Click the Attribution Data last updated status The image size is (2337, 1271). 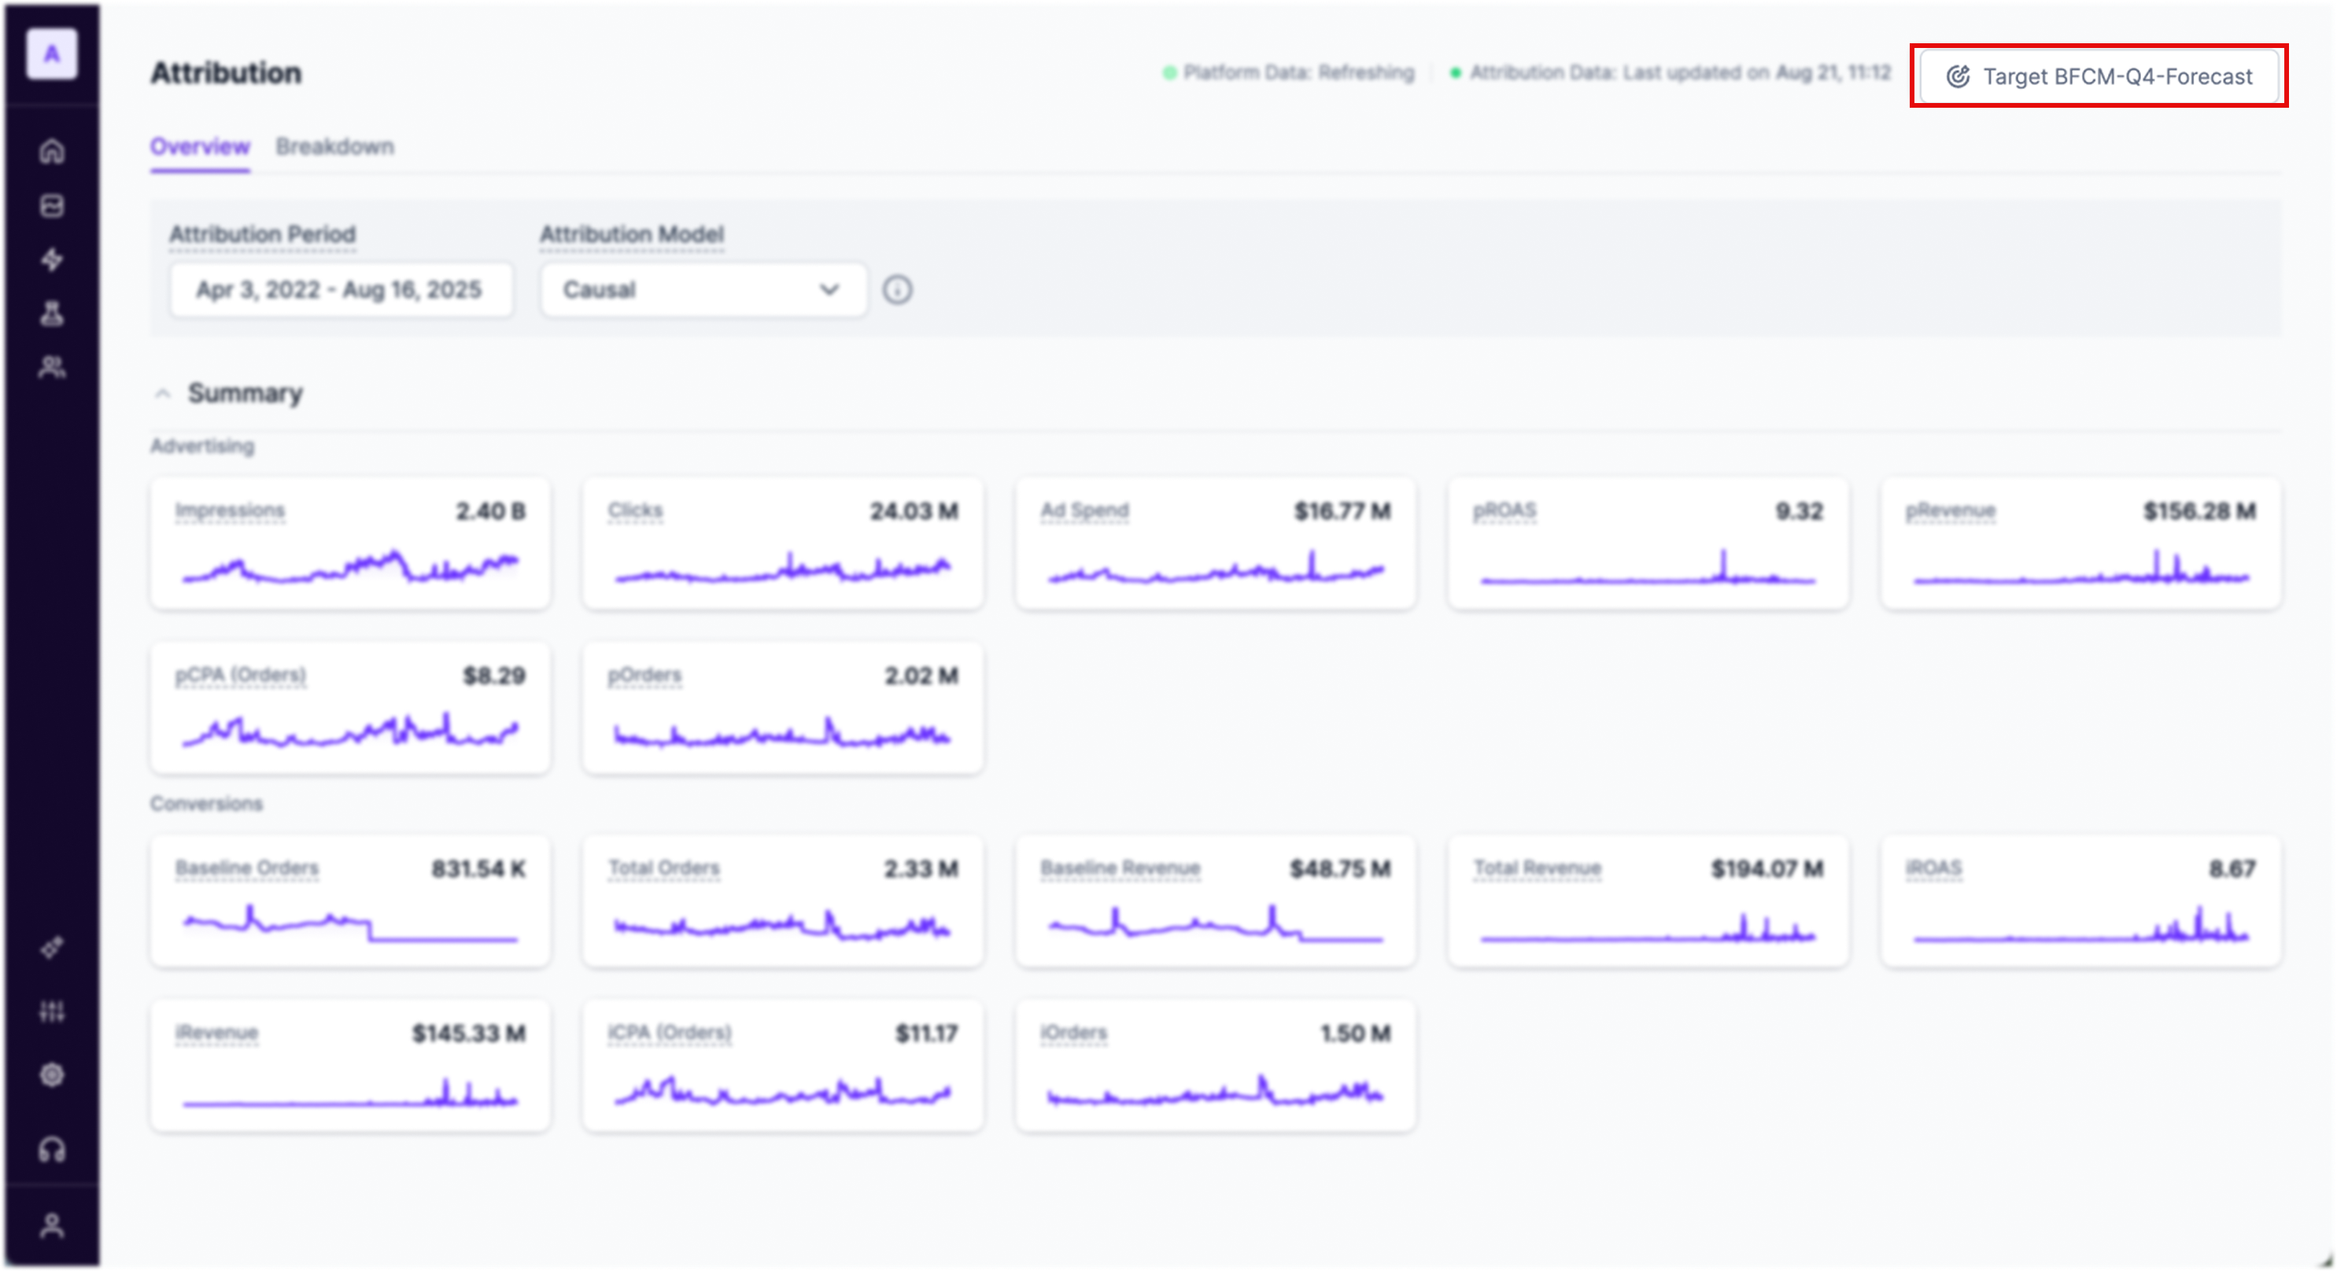[x=1678, y=72]
